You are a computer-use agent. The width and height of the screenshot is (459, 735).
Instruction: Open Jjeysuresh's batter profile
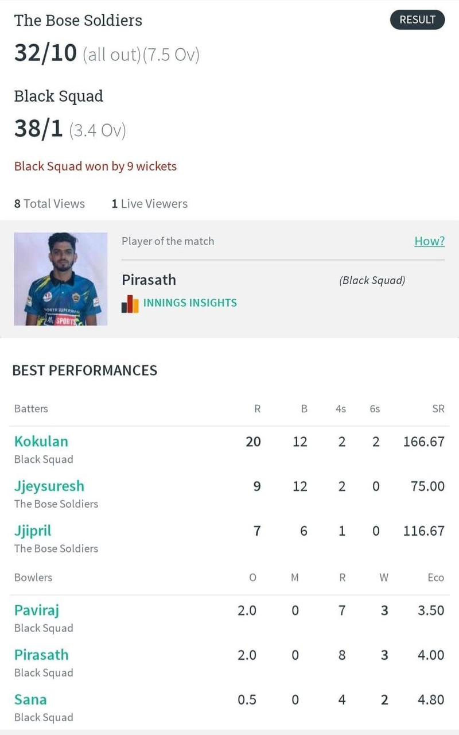pos(49,486)
